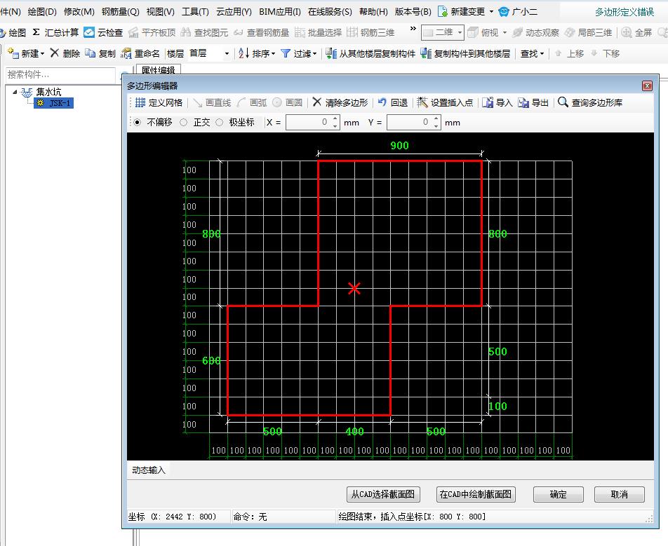Screen dimensions: 668x546
Task: Click the red X insertion point marker
Action: [x=354, y=288]
